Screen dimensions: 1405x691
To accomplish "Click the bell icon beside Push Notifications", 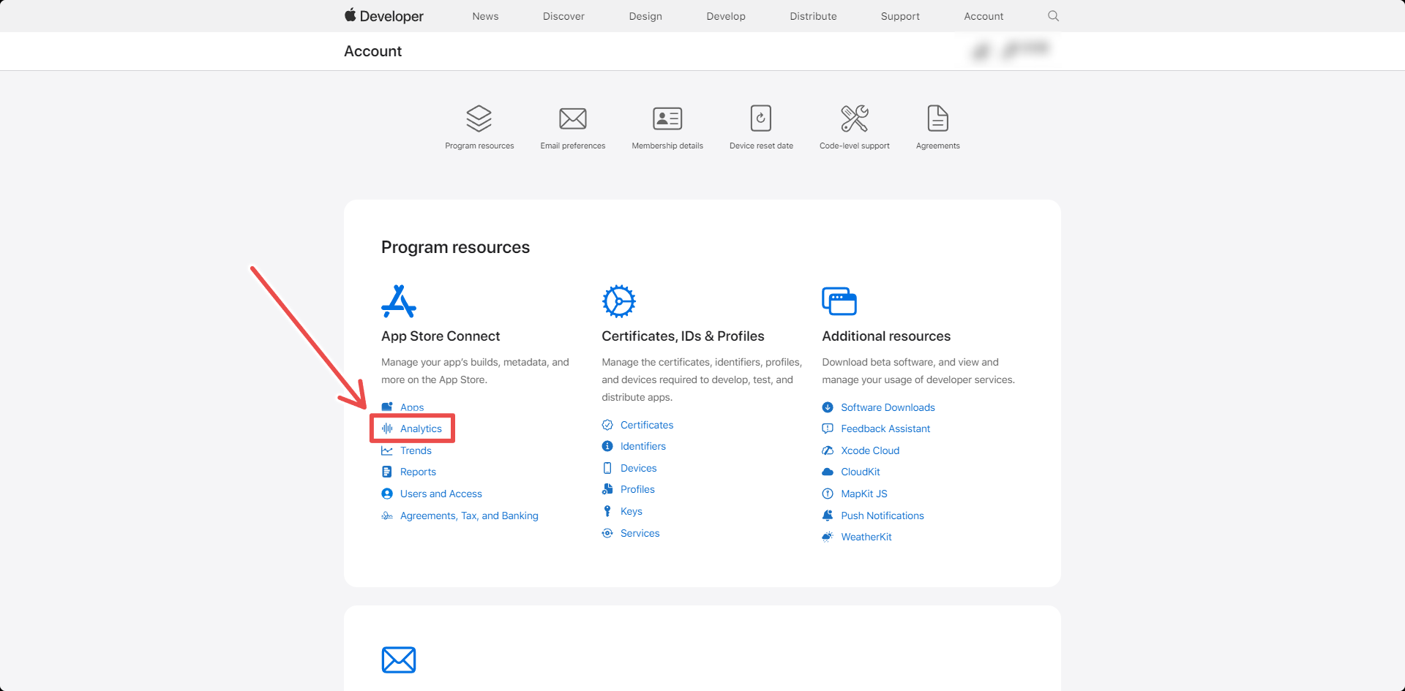I will (828, 516).
